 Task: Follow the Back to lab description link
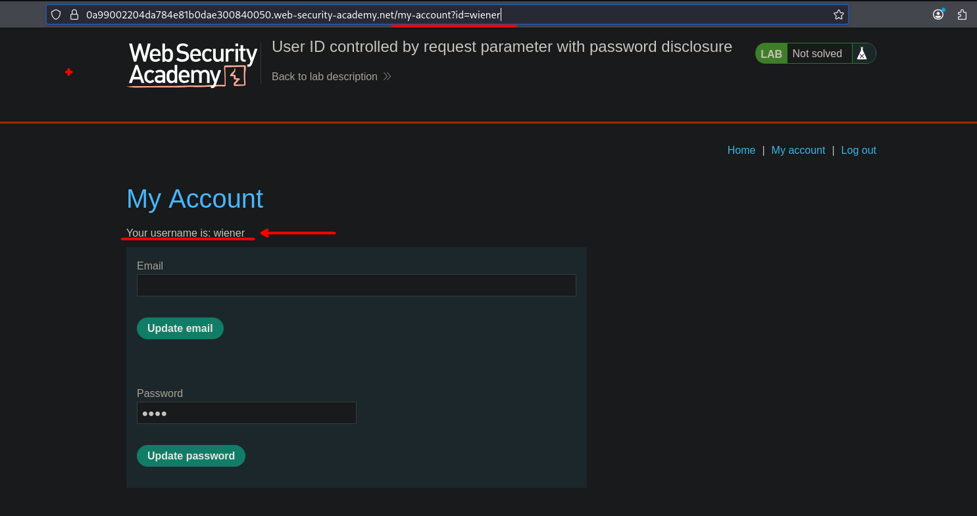pyautogui.click(x=324, y=77)
